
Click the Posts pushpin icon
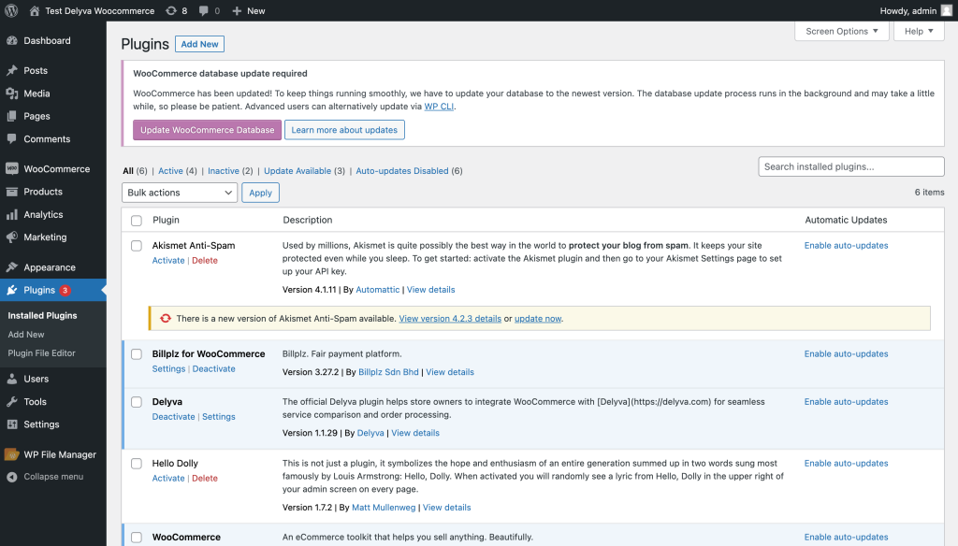pos(11,70)
